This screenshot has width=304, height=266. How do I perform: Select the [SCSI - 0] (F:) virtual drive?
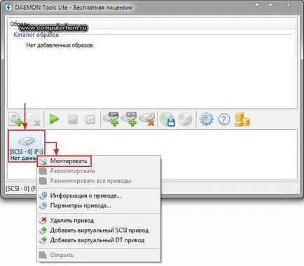27,146
